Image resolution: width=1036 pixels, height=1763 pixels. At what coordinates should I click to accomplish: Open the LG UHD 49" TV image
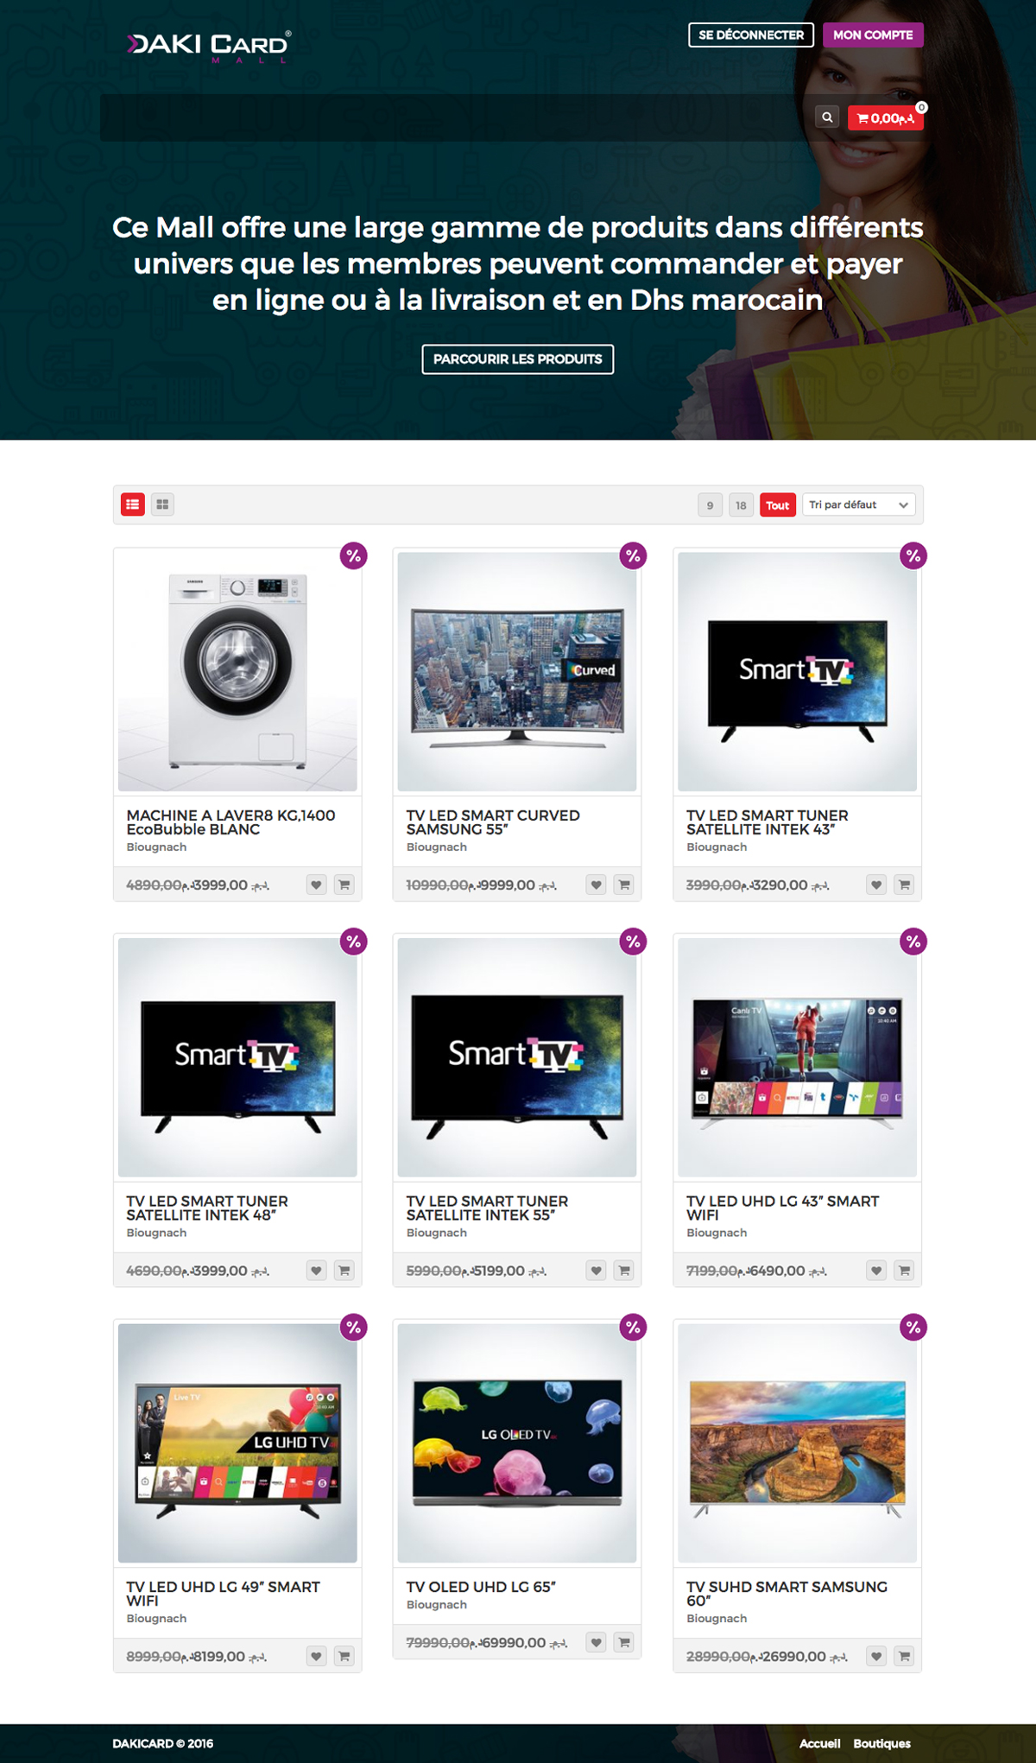[237, 1443]
